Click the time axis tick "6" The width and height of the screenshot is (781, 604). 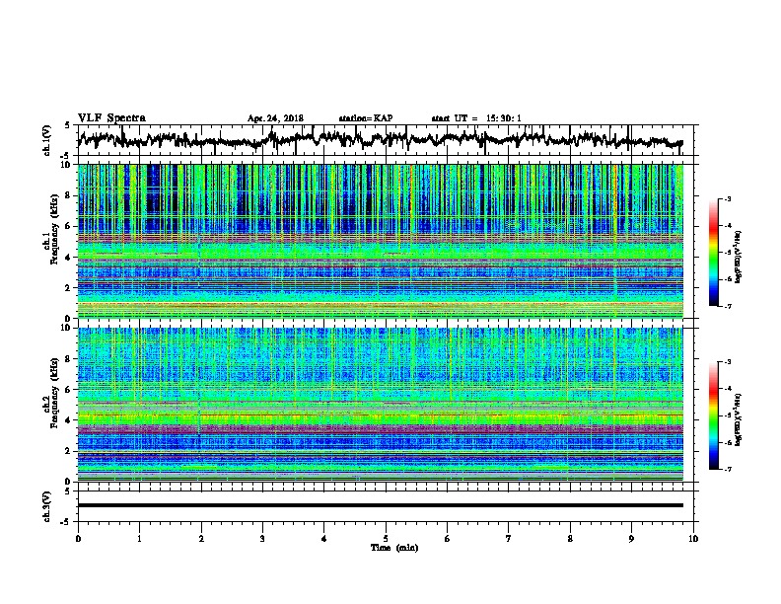click(448, 539)
